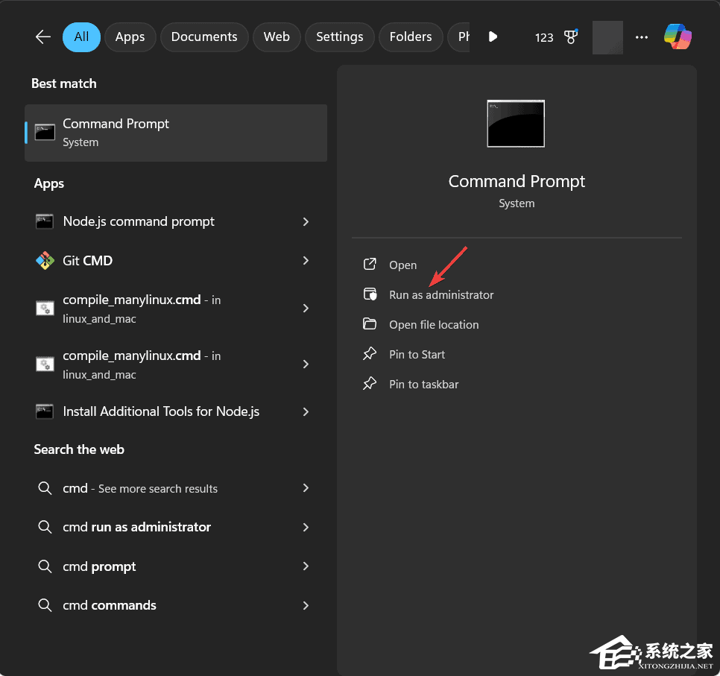The width and height of the screenshot is (720, 676).
Task: Select the Git CMD app icon
Action: click(45, 261)
